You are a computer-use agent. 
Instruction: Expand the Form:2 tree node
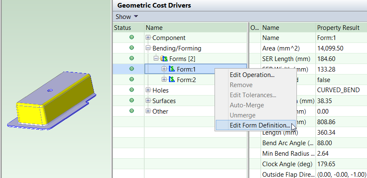164,80
